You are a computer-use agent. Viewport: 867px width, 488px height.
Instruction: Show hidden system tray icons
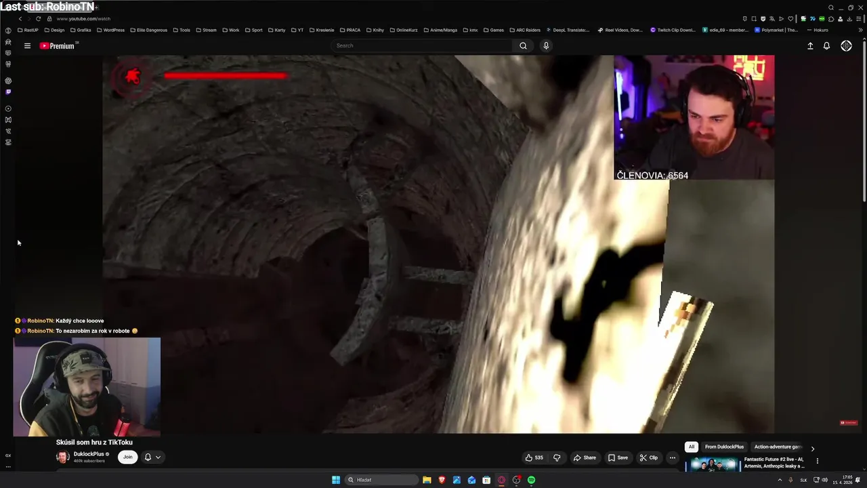(780, 480)
